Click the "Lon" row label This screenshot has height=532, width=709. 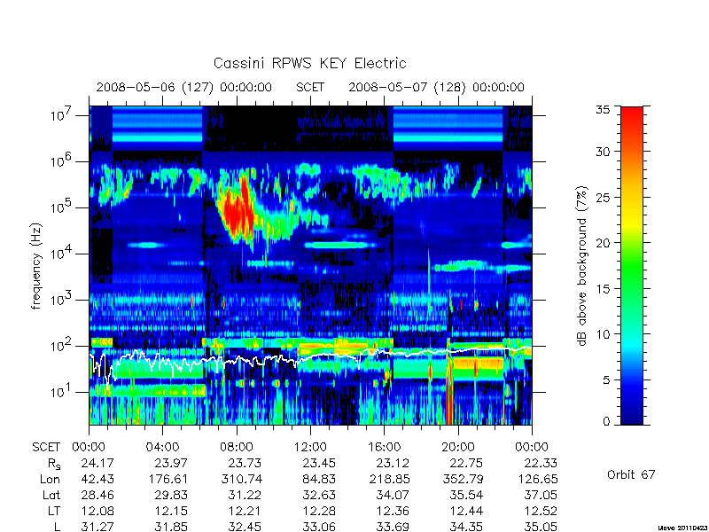[x=51, y=479]
